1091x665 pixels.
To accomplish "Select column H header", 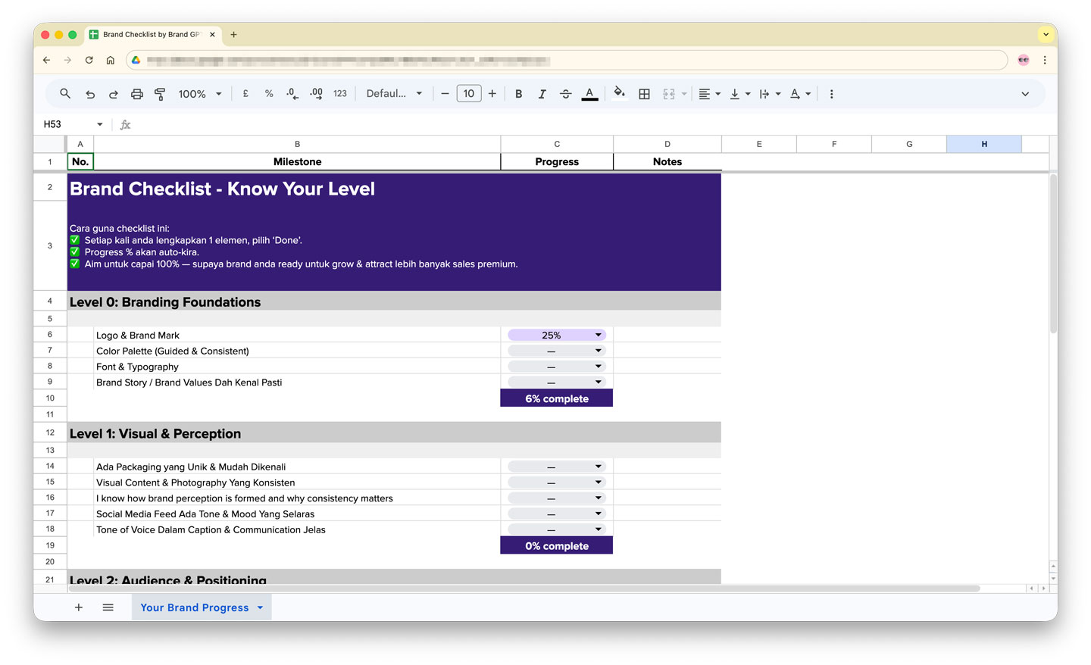I will tap(984, 144).
